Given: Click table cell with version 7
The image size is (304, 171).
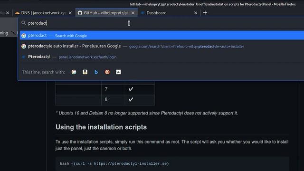Looking at the screenshot, I should [113, 89].
